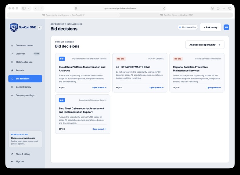Screen dimensions: 240x175
Task: Open the Choose your workspace billing card
Action: coord(25,139)
